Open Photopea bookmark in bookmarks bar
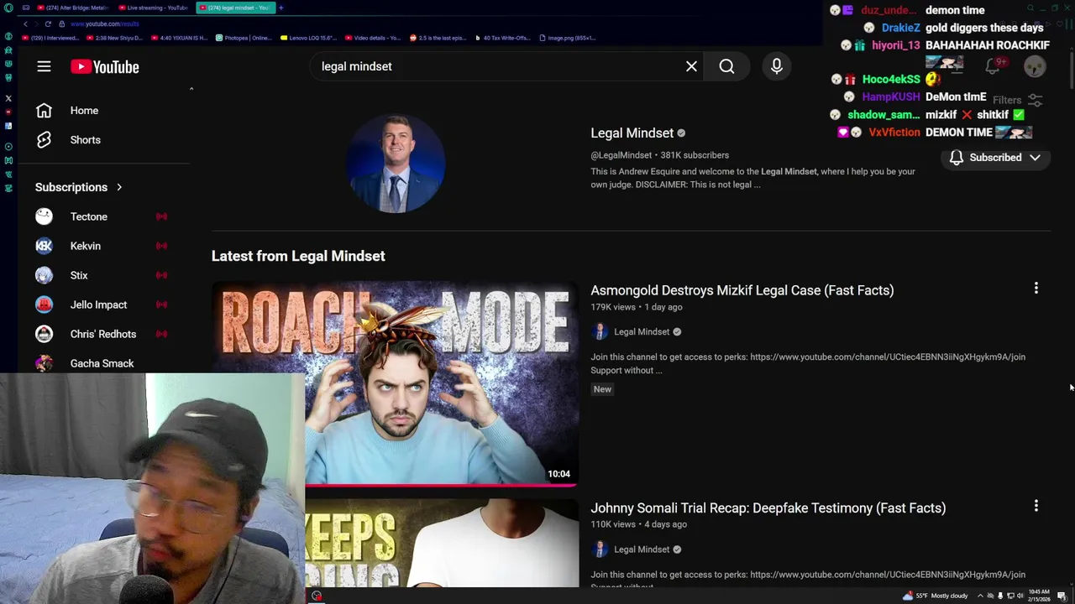1075x604 pixels. coord(243,38)
